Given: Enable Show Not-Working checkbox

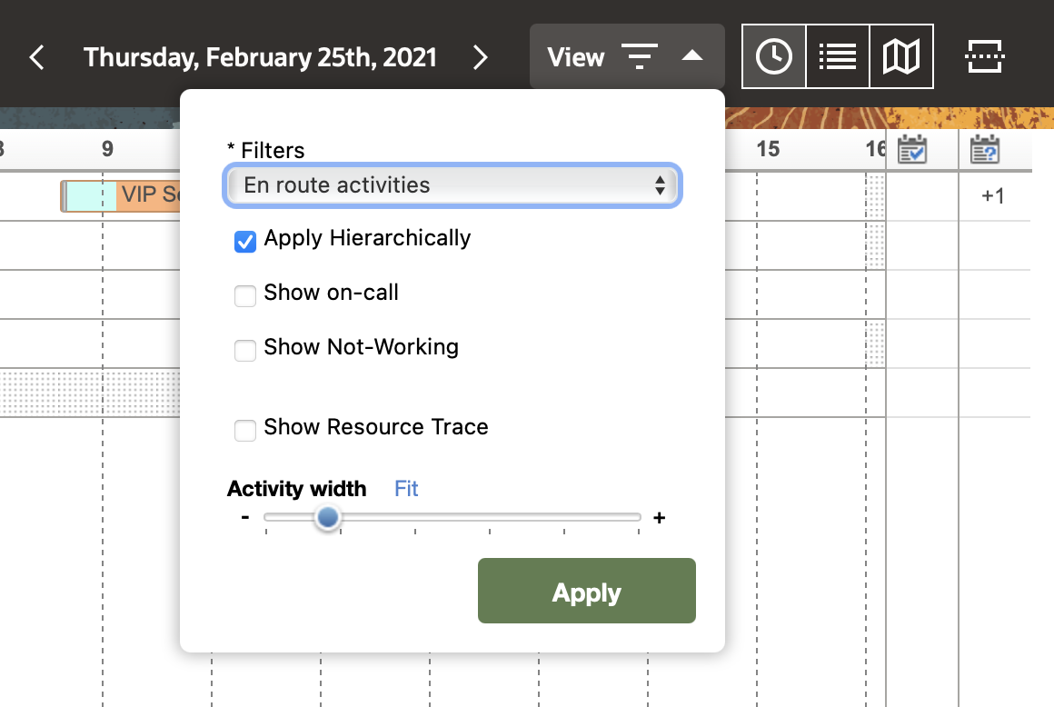Looking at the screenshot, I should click(x=245, y=350).
